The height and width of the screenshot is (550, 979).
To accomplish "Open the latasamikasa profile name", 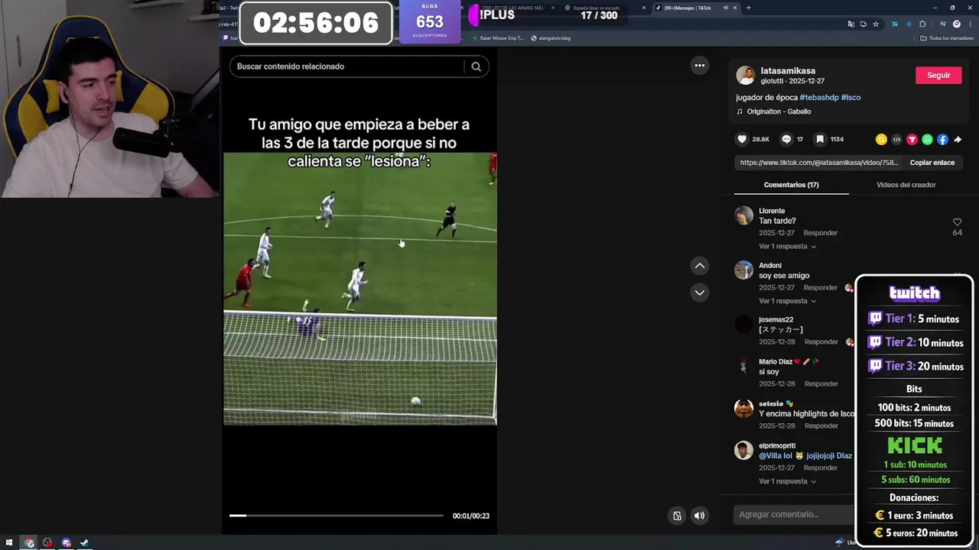I will tap(788, 71).
